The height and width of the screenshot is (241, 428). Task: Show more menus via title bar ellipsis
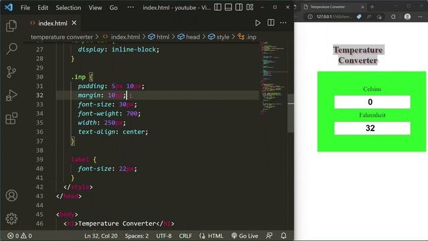pyautogui.click(x=131, y=7)
